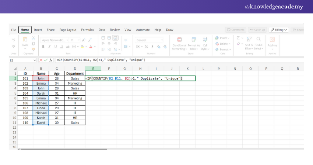Select the column D header
Image resolution: width=313 pixels, height=165 pixels.
click(x=75, y=69)
